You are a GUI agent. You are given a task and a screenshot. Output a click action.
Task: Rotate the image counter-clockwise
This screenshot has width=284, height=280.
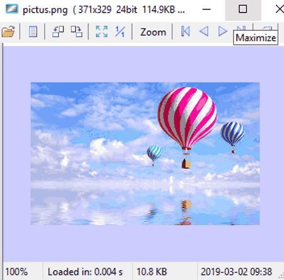[58, 32]
